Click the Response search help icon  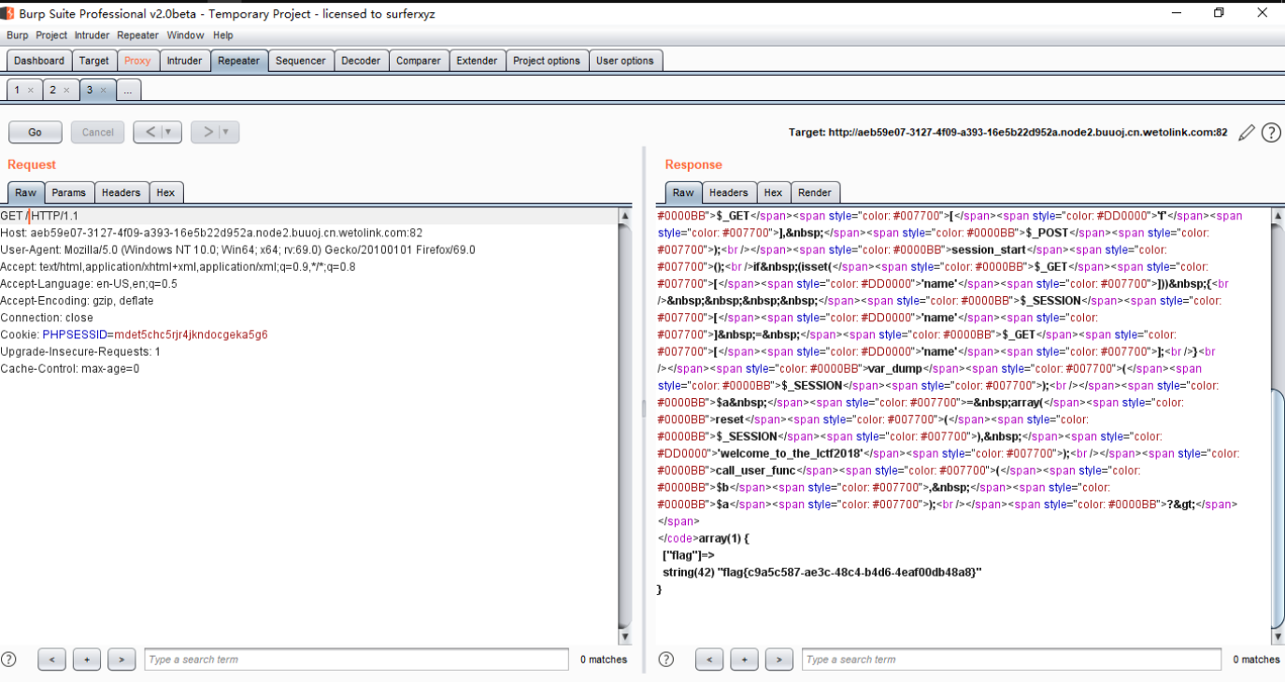coord(665,660)
